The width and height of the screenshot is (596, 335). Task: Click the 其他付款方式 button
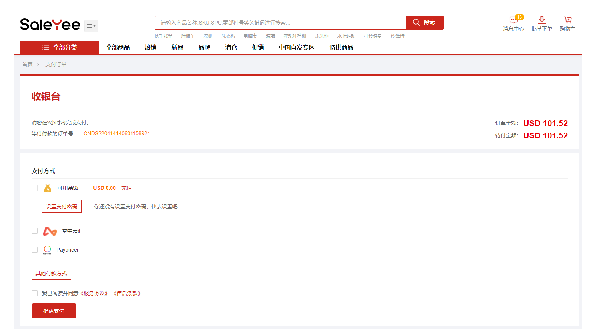pos(51,273)
